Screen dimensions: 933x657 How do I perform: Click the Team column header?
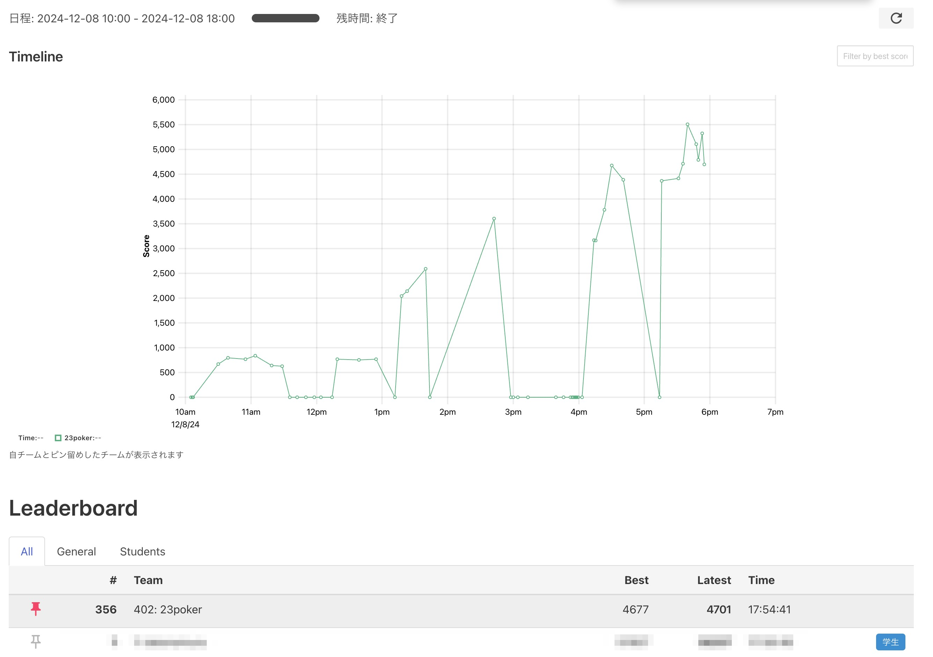point(148,580)
